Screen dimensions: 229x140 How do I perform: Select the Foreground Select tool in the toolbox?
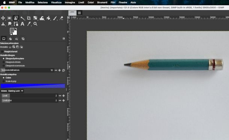click(16, 18)
